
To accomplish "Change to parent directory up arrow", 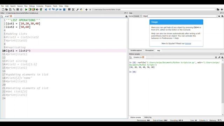I will click(222, 9).
